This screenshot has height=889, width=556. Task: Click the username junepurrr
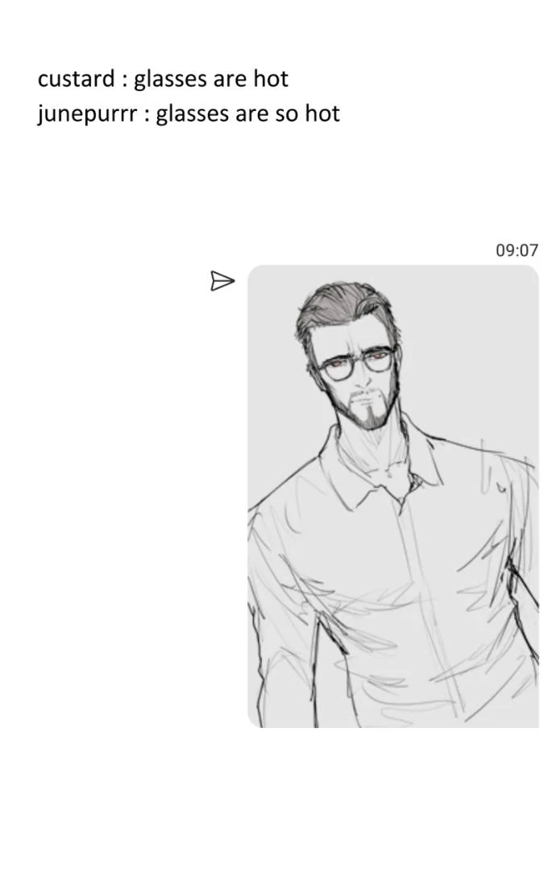[87, 114]
